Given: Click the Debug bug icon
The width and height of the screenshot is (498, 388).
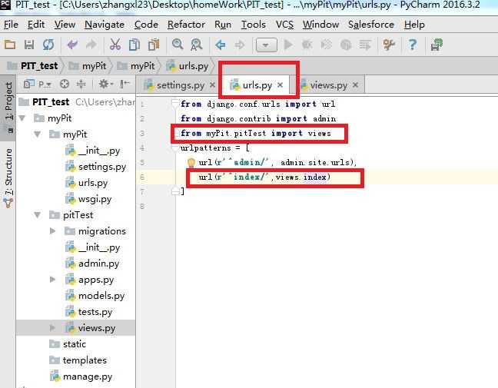Looking at the screenshot, I should click(x=307, y=45).
